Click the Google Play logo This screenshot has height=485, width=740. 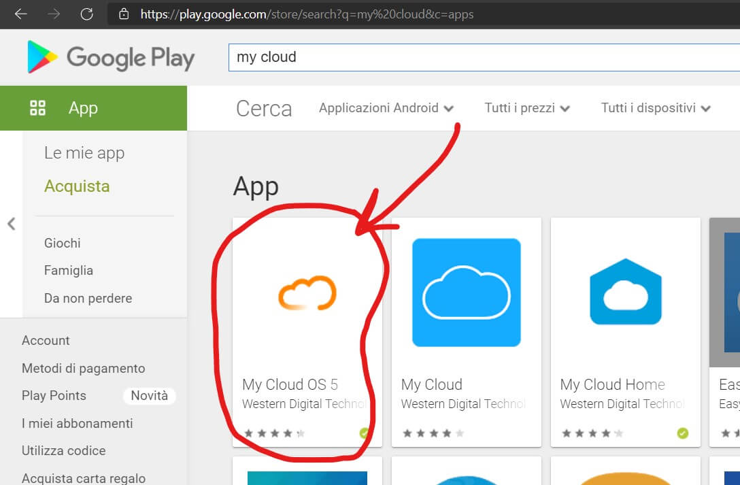point(111,58)
